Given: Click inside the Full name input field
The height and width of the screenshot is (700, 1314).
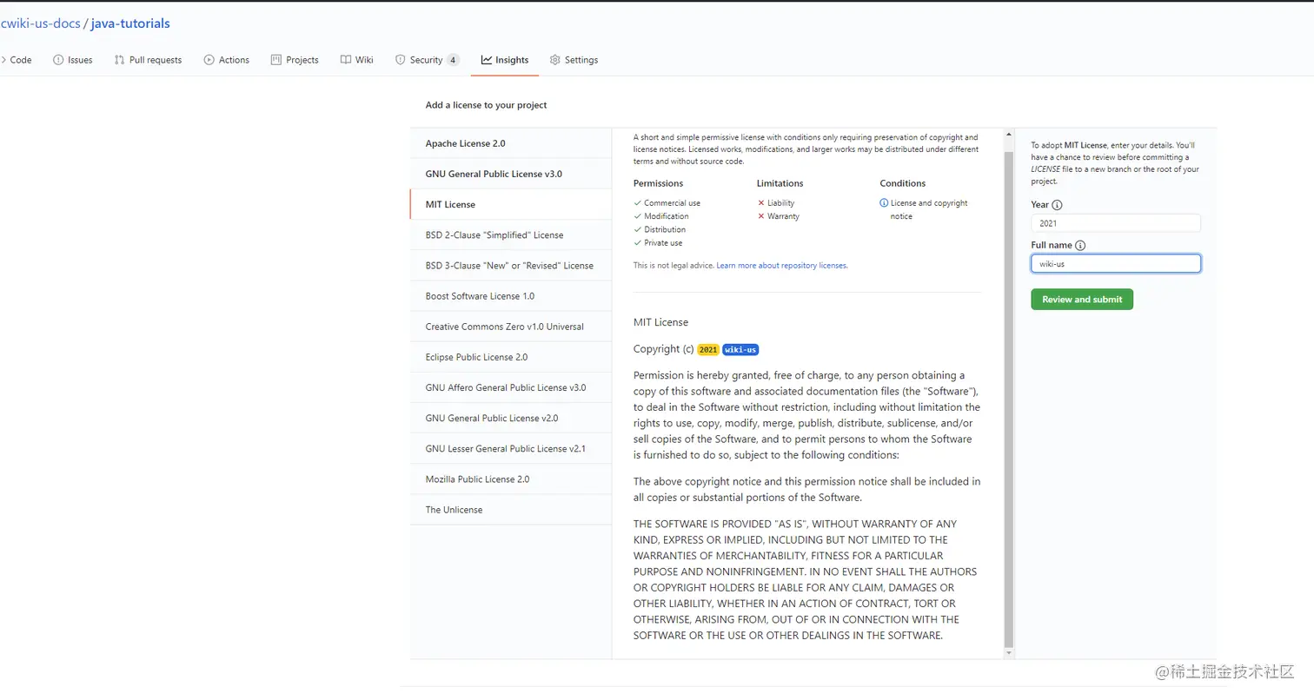Looking at the screenshot, I should point(1115,263).
